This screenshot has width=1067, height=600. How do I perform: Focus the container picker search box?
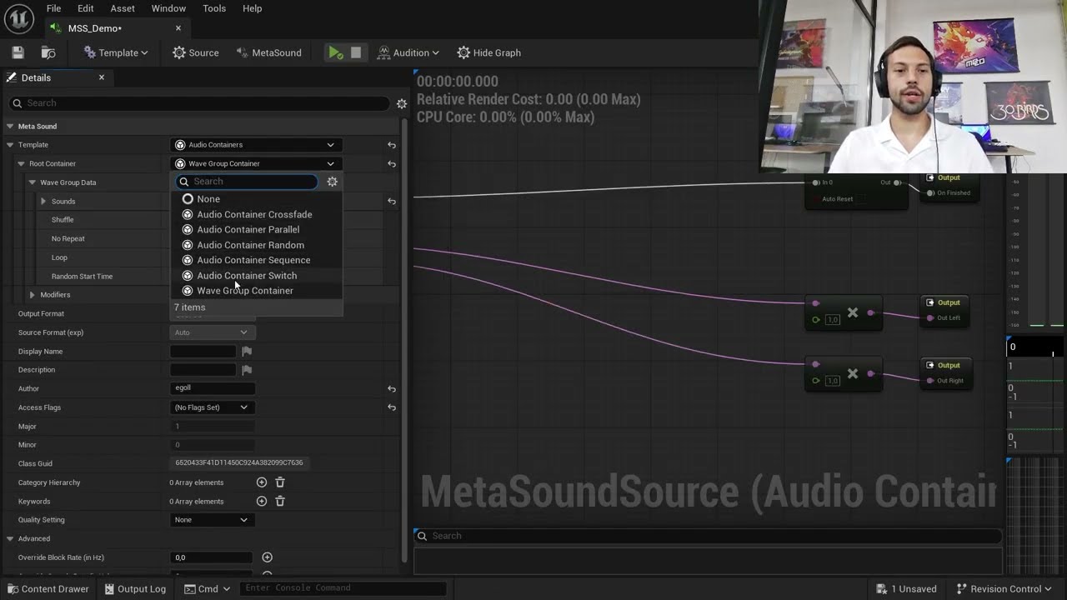pyautogui.click(x=247, y=182)
